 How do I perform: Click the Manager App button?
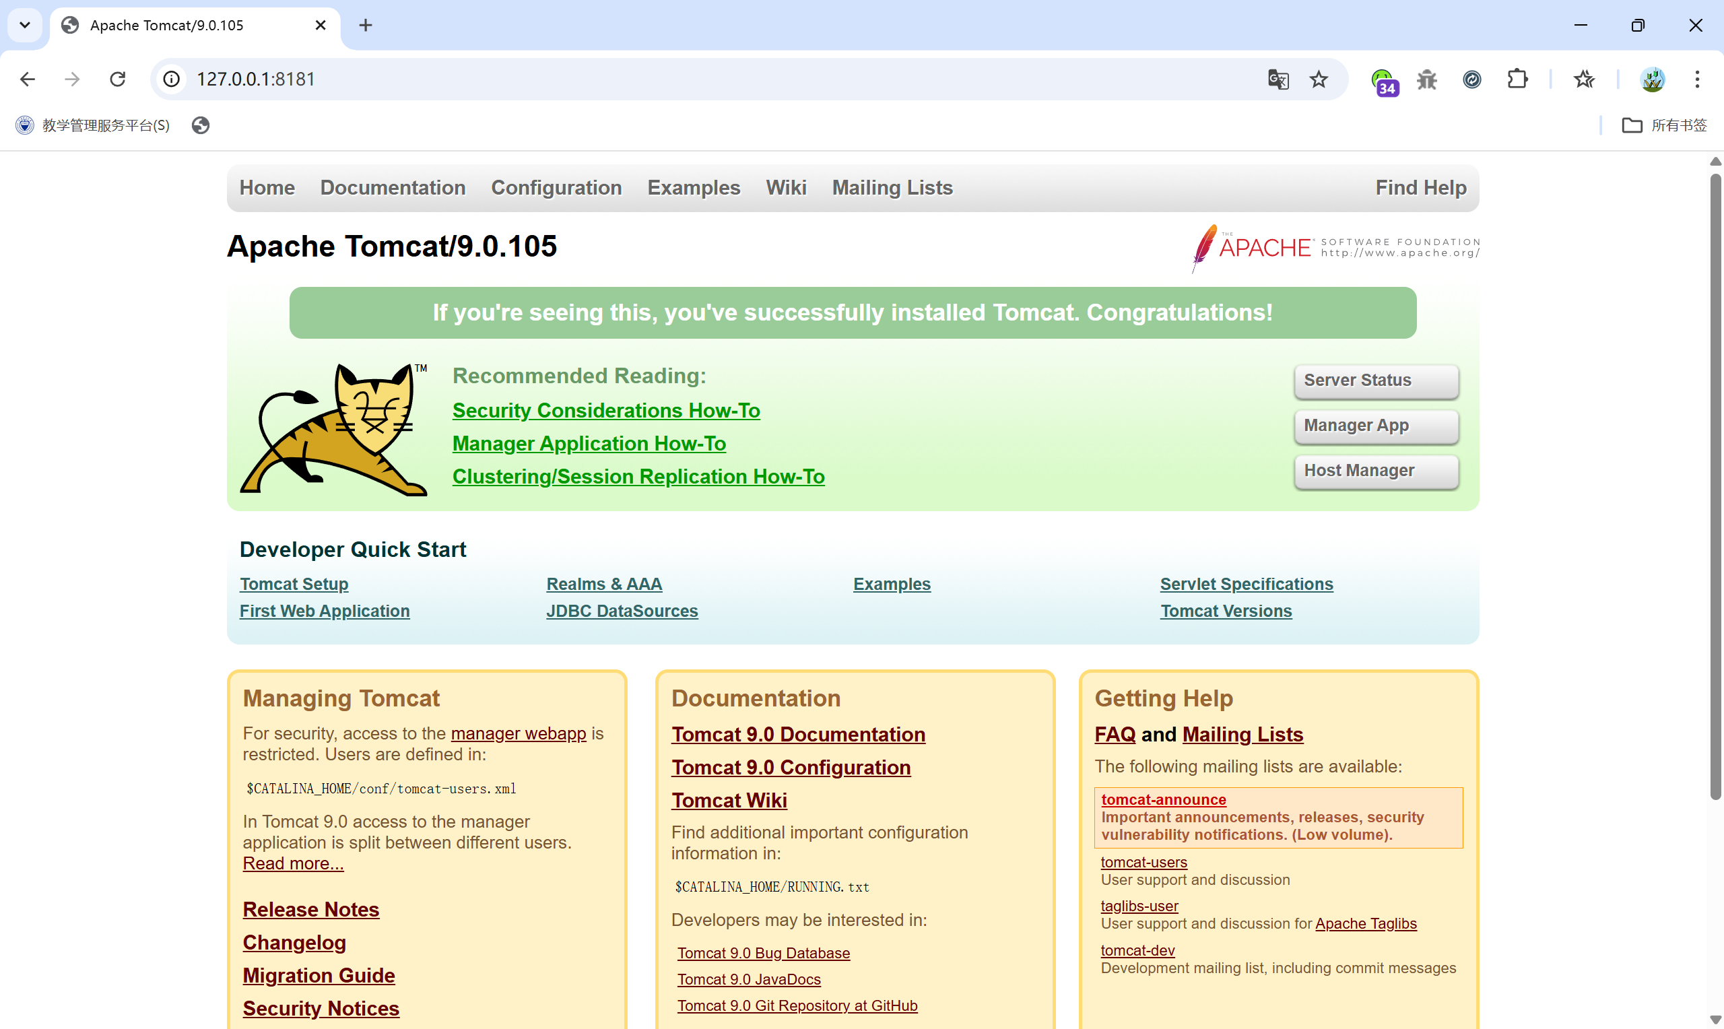[1375, 425]
